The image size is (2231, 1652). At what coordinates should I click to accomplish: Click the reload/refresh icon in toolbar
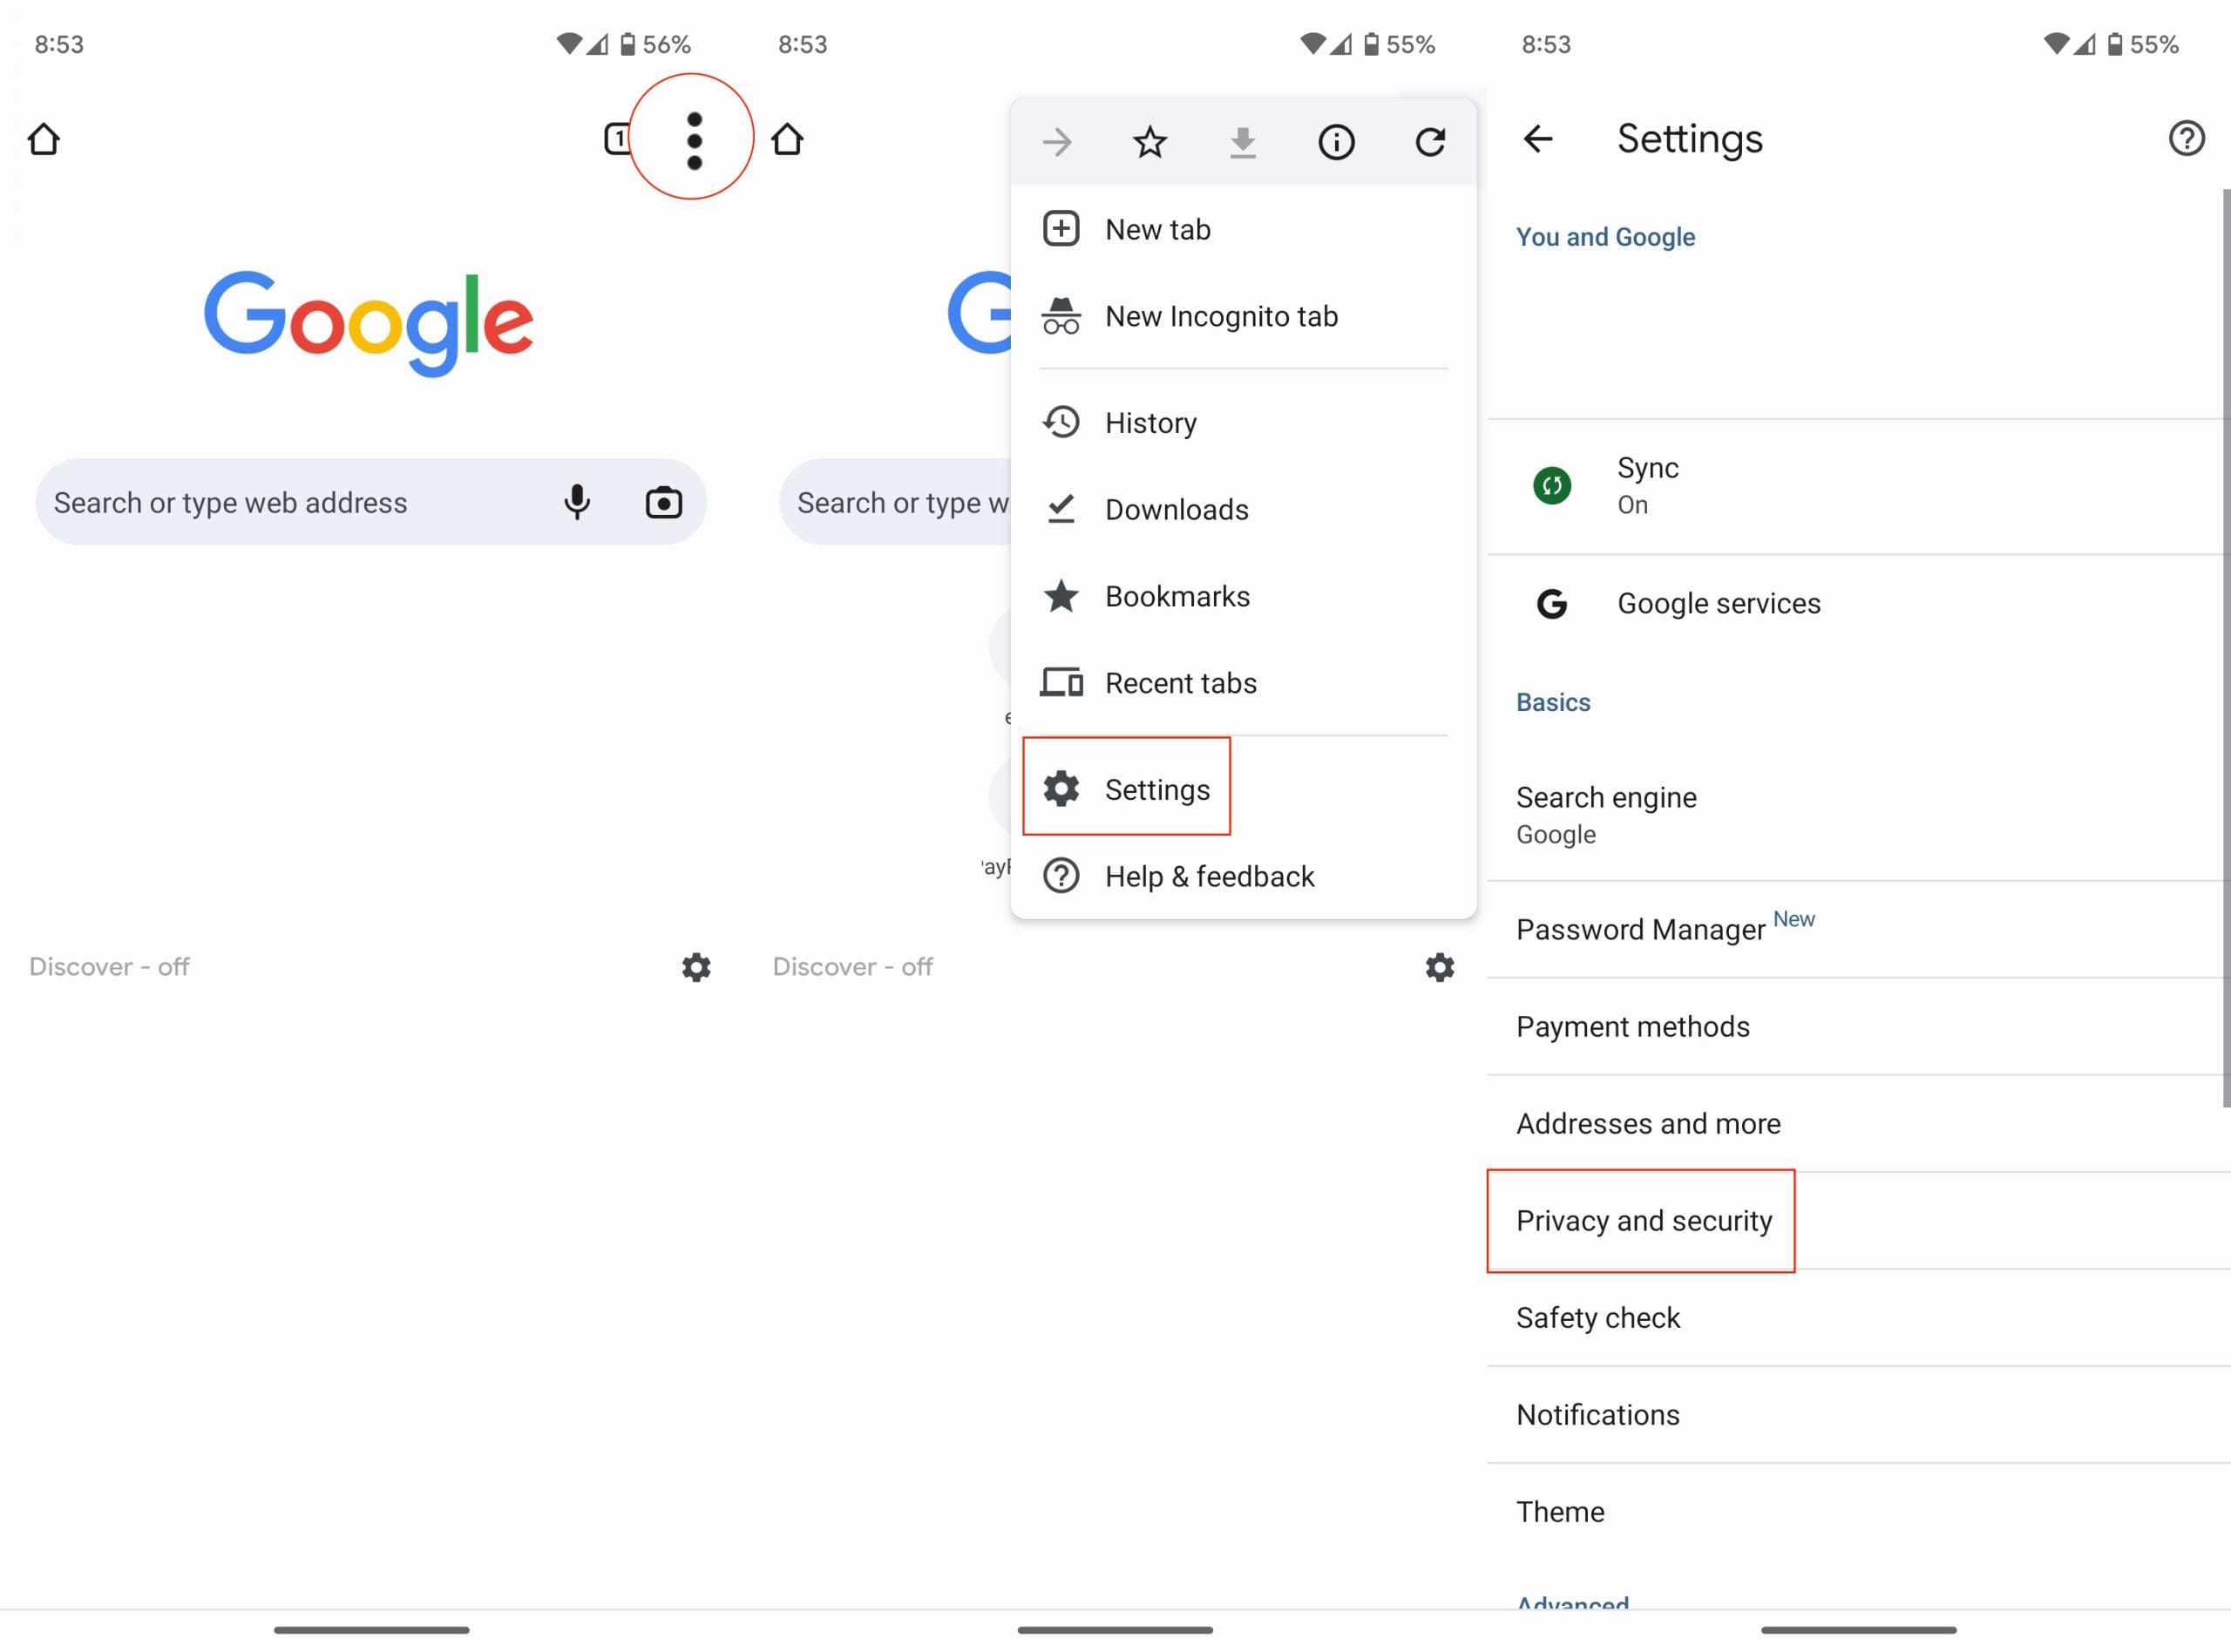point(1431,142)
